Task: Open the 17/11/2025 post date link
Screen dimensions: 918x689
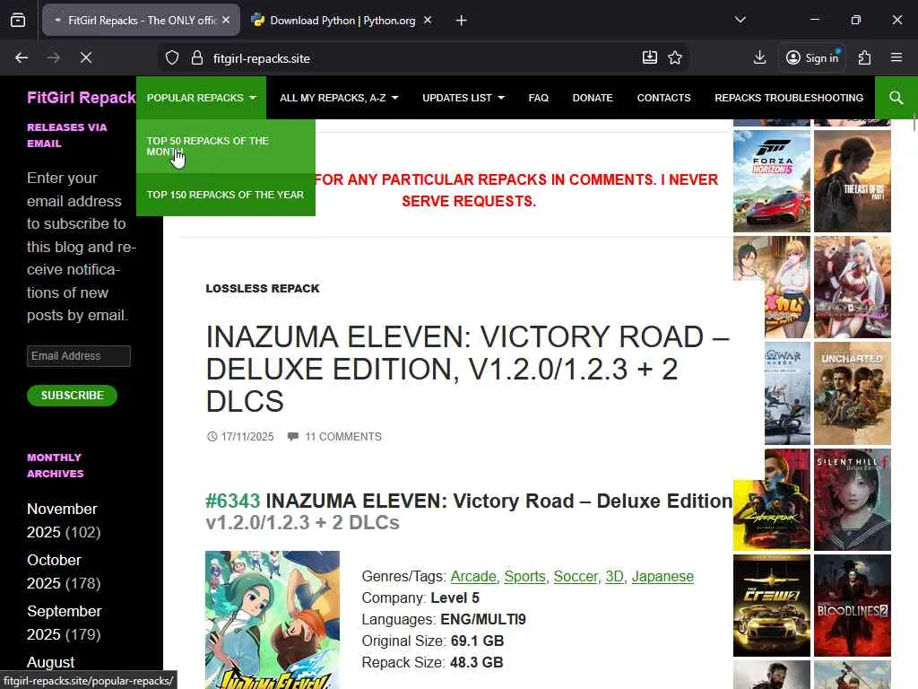Action: 240,437
